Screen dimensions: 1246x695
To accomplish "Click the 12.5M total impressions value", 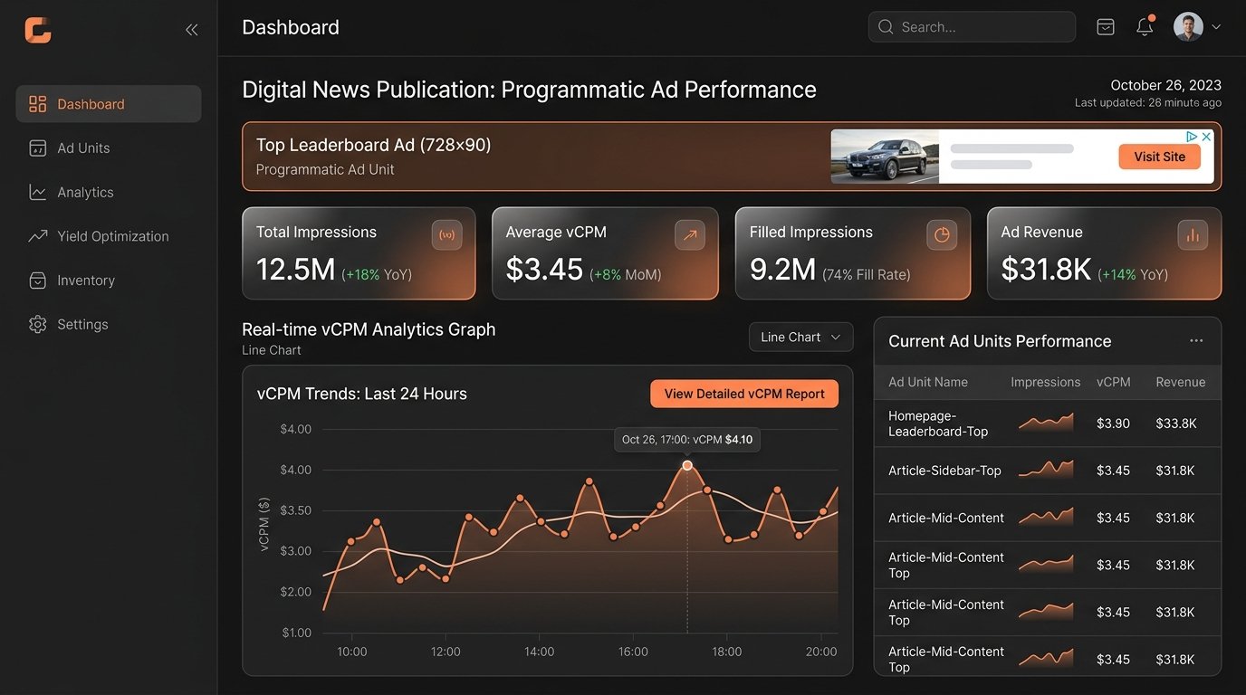I will coord(295,270).
